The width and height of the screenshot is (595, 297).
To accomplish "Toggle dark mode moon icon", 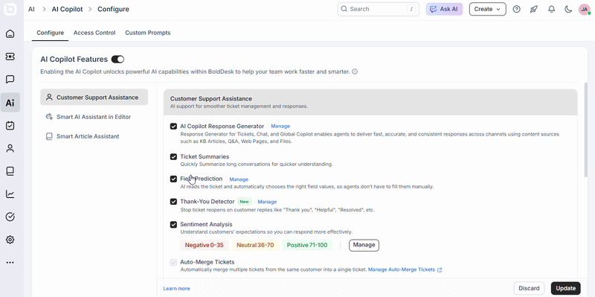I will tap(568, 9).
